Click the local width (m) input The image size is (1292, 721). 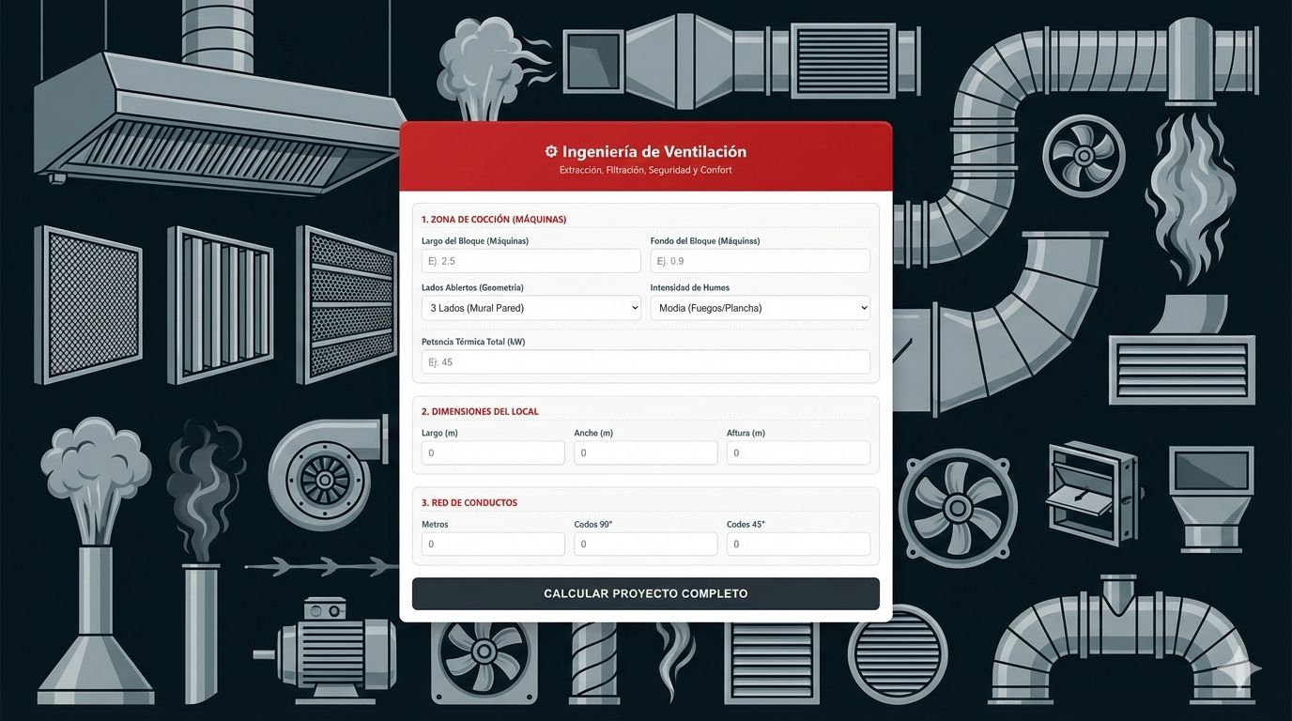click(x=645, y=453)
